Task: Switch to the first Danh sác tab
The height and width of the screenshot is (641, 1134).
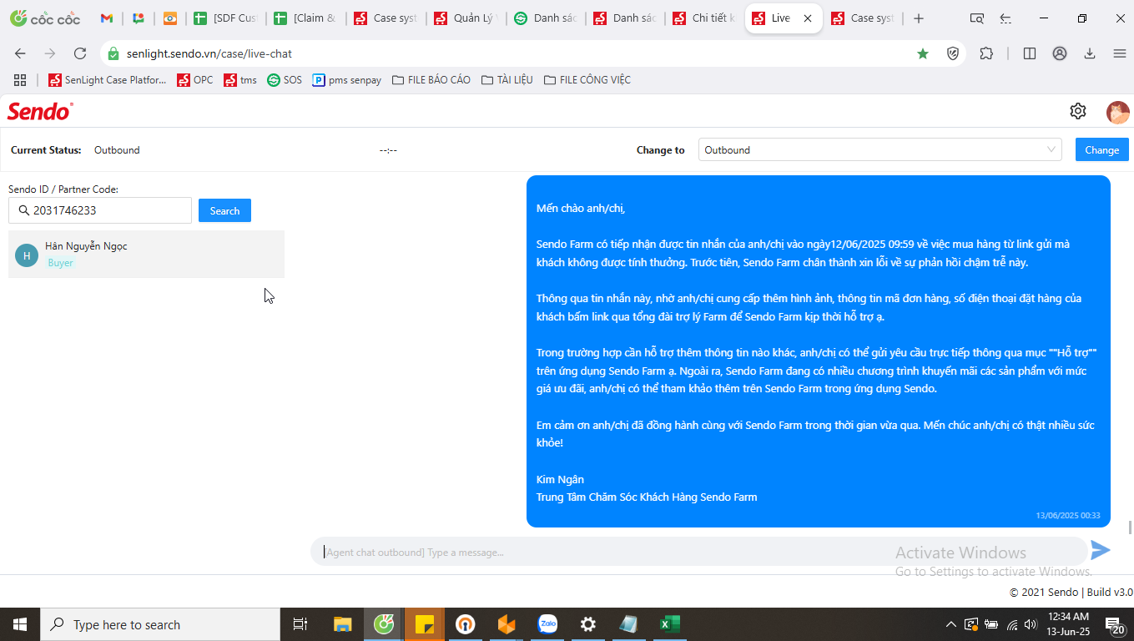Action: (545, 18)
